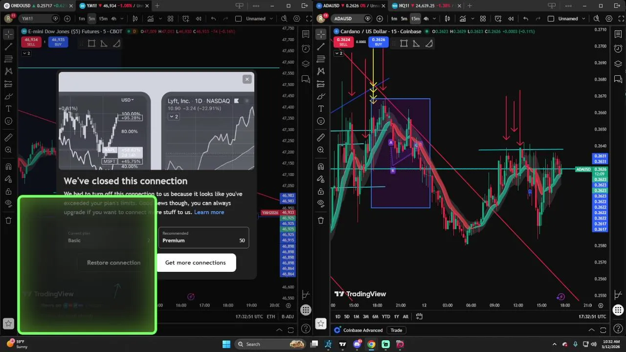Open alerts panel in ADAUSD right sidebar
The width and height of the screenshot is (626, 352).
(x=618, y=49)
